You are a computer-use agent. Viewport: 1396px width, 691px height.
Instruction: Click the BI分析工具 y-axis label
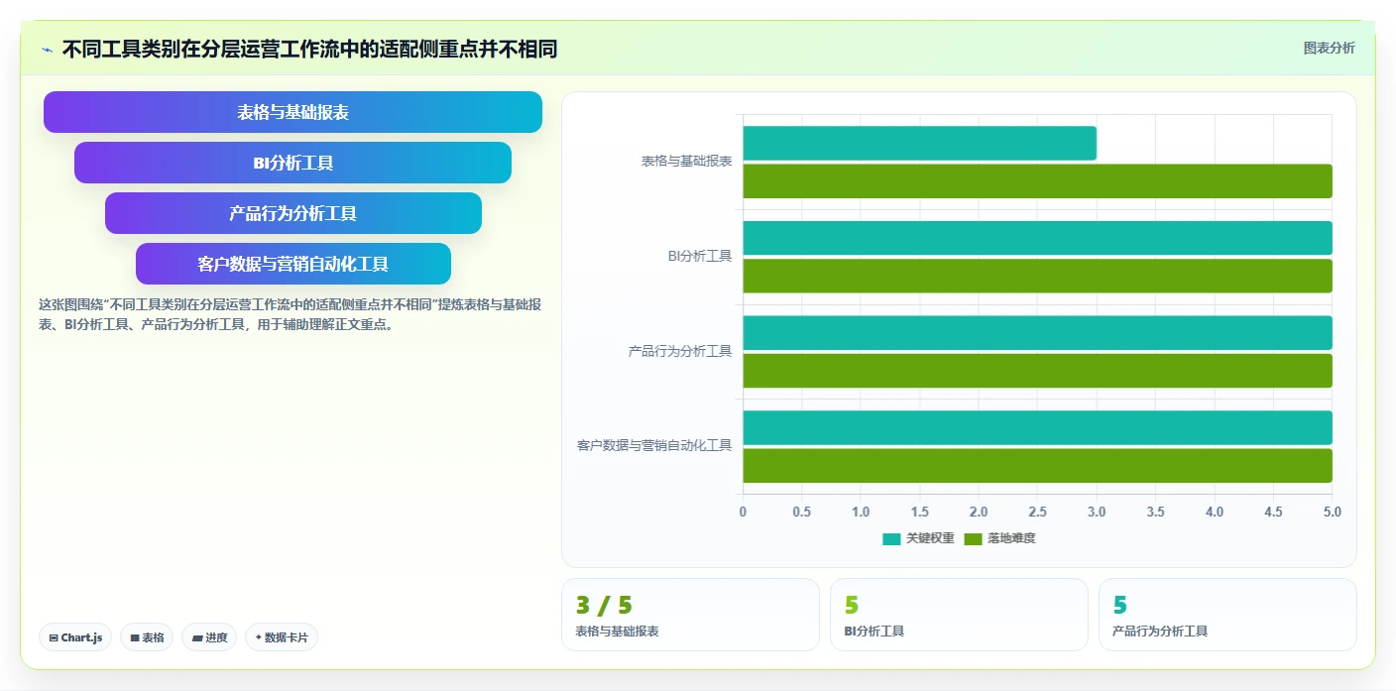[x=700, y=257]
